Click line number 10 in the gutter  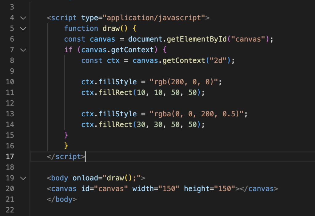click(x=10, y=82)
